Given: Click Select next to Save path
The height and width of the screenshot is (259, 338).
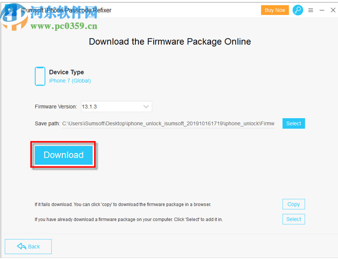Looking at the screenshot, I should coord(294,124).
